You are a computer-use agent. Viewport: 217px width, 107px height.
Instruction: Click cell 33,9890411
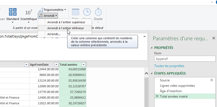tap(73, 98)
